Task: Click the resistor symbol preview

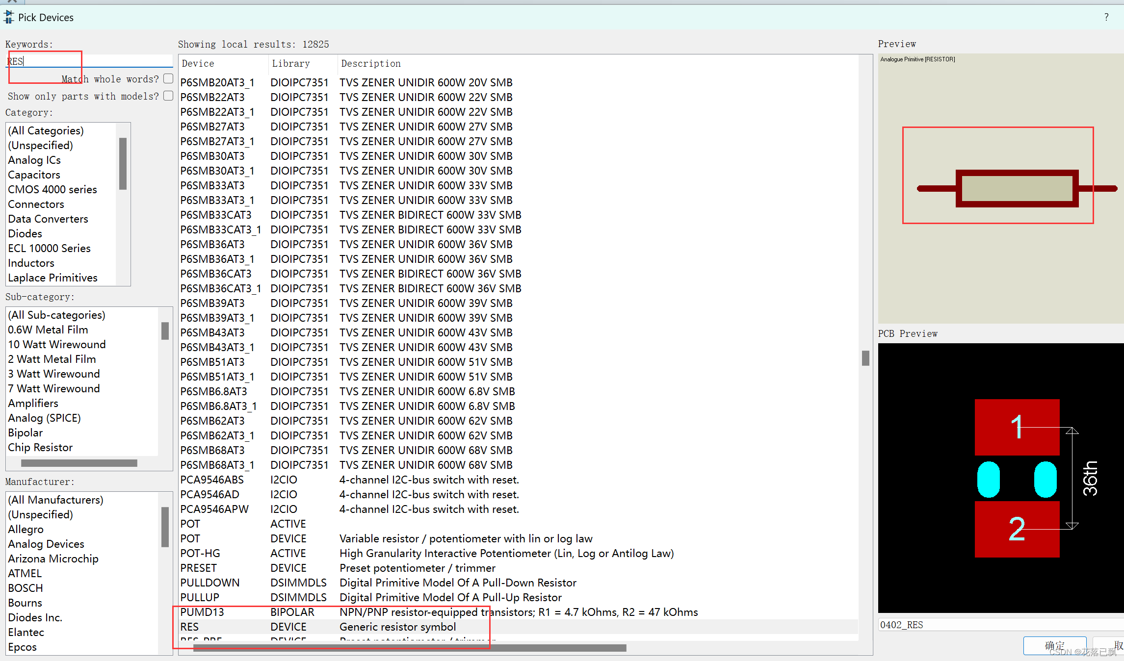Action: click(1017, 189)
